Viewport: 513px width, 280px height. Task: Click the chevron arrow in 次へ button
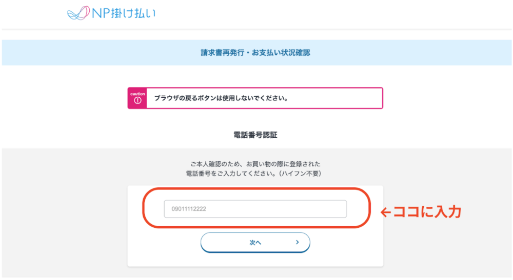(297, 242)
